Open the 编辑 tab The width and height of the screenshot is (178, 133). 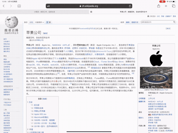(128, 22)
